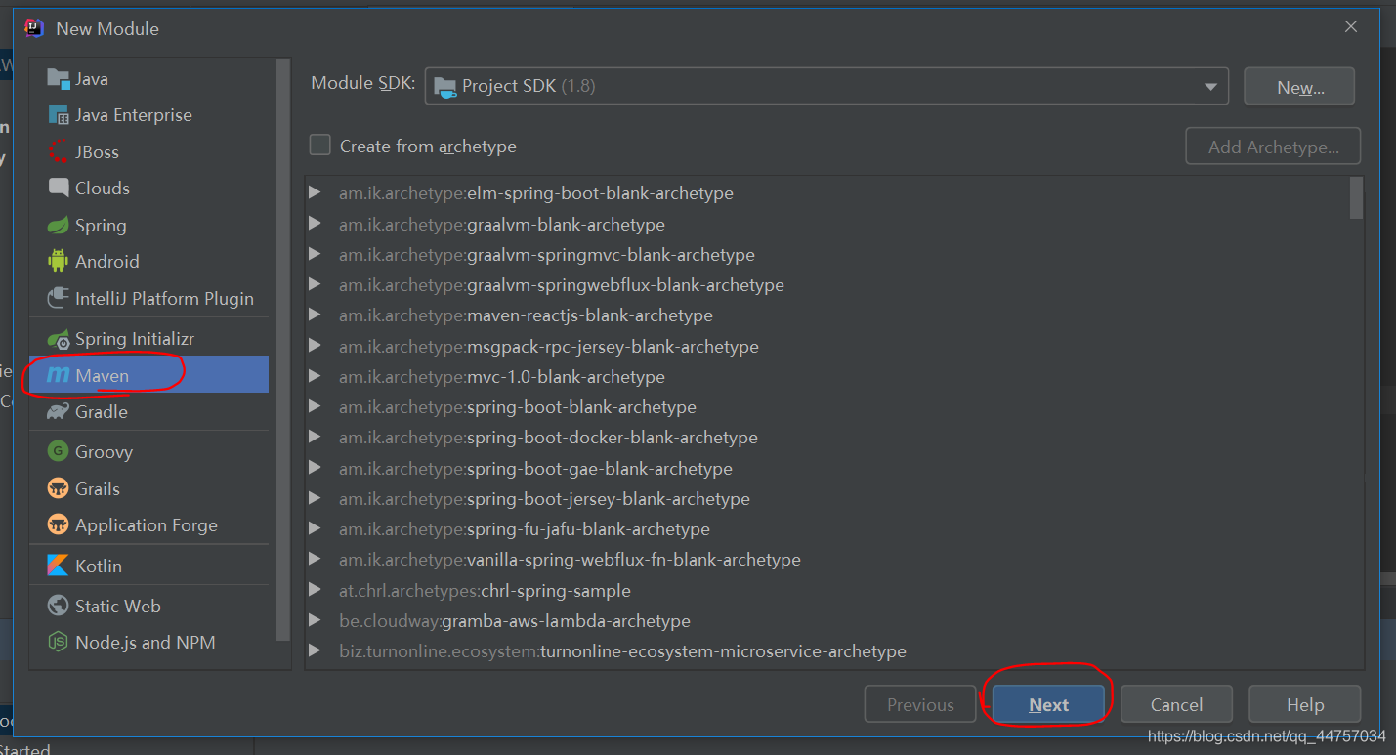Click the IntelliJ logo in title bar

click(x=35, y=28)
